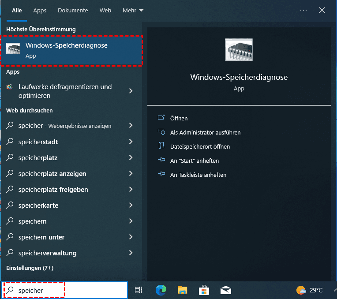The height and width of the screenshot is (299, 337).
Task: Expand speichern unter chevron
Action: pyautogui.click(x=131, y=237)
